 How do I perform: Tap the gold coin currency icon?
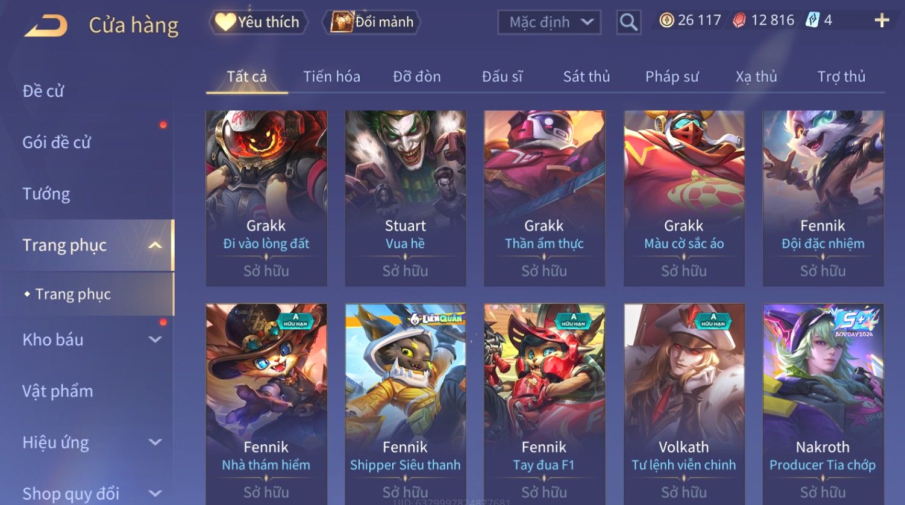coord(666,20)
